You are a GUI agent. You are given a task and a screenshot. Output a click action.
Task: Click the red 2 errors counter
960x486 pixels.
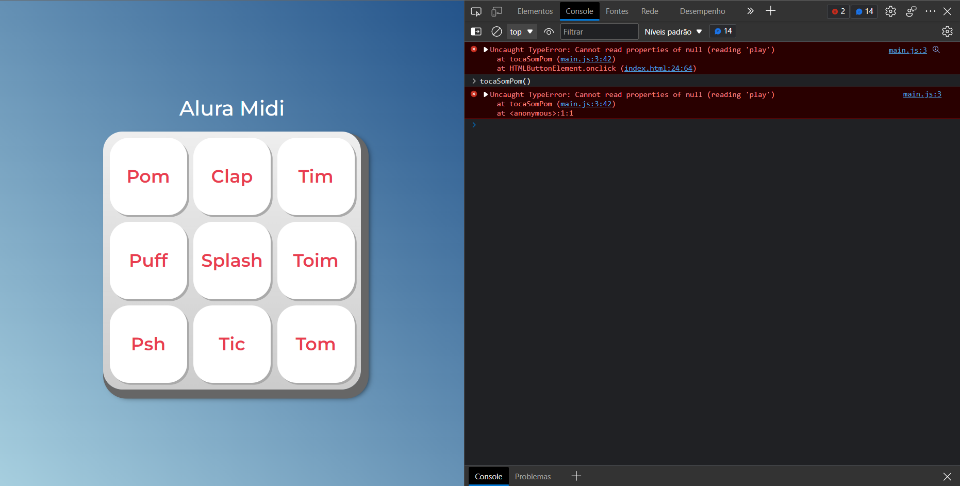(x=838, y=11)
